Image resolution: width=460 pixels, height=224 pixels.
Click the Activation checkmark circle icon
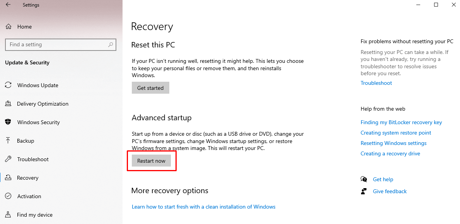pos(8,196)
